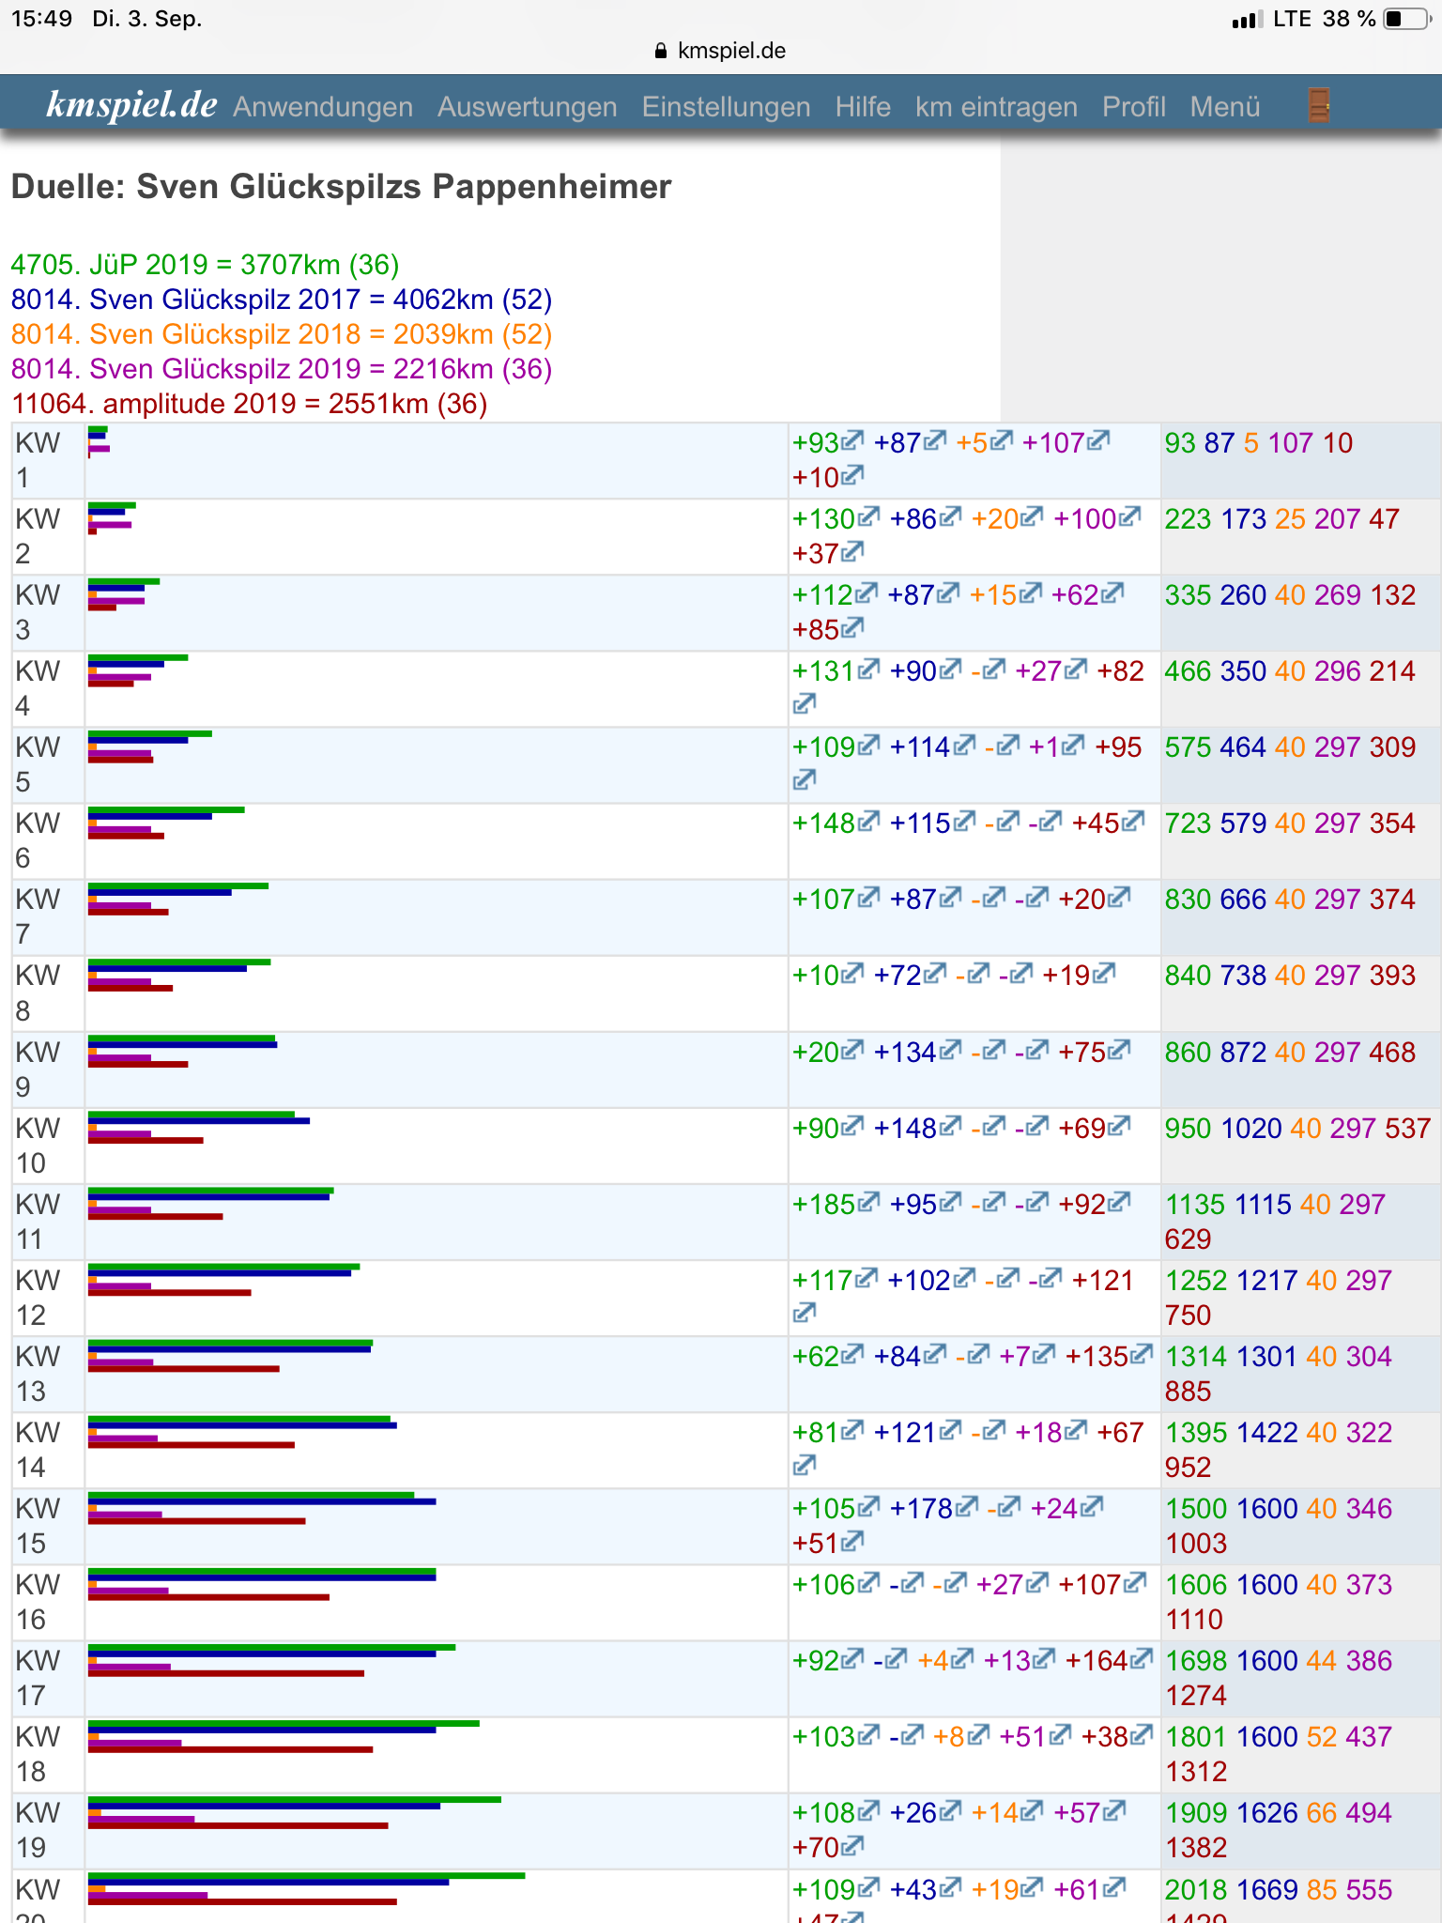Open edit icon next to +135 in KW 13
This screenshot has height=1923, width=1442.
pos(1142,1355)
